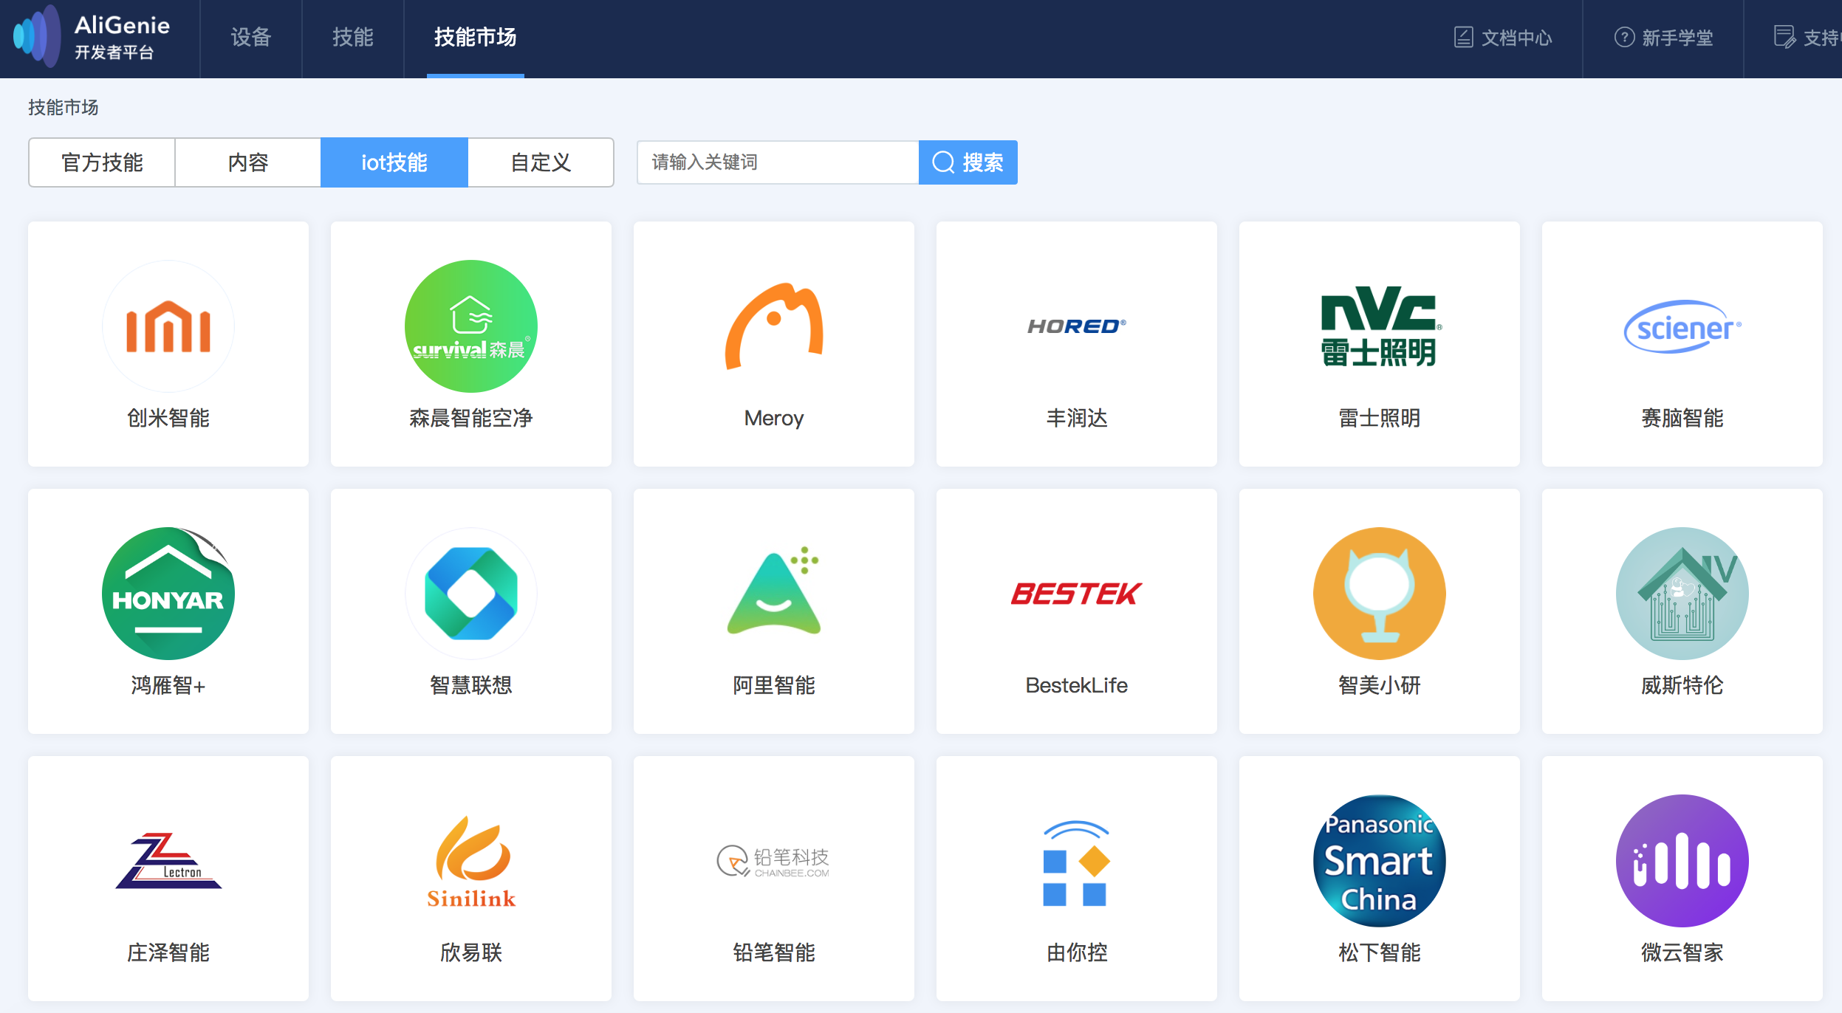Open the 创米智能 skill logo
Screen dimensions: 1842x1013
pos(168,326)
